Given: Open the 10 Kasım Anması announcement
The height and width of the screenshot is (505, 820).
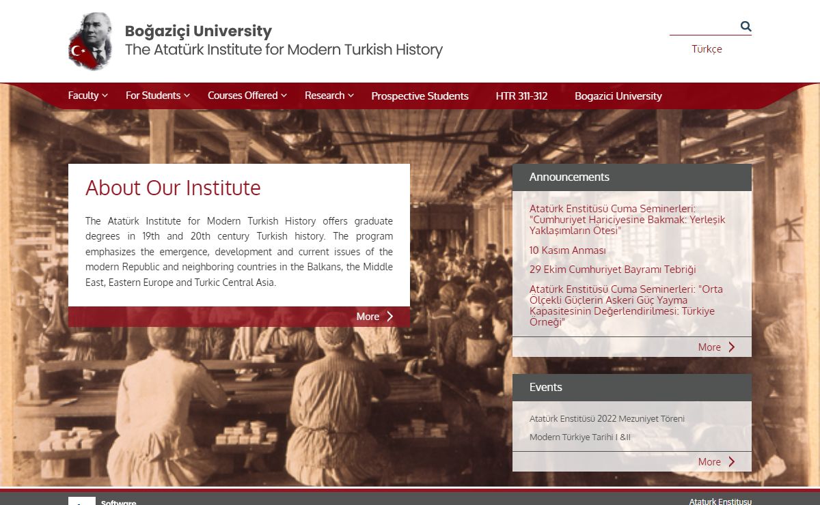Looking at the screenshot, I should click(x=567, y=250).
